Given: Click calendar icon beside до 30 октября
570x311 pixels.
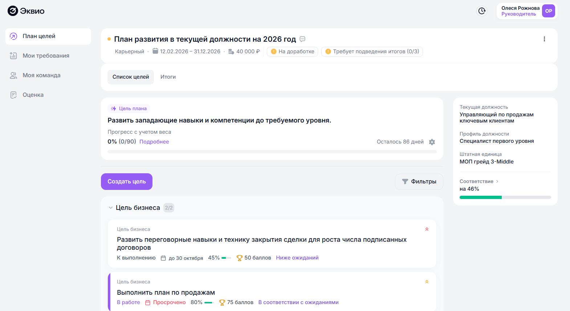Looking at the screenshot, I should (x=163, y=258).
